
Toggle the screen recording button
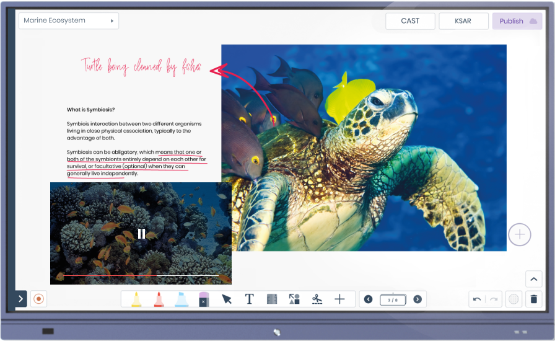coord(38,299)
